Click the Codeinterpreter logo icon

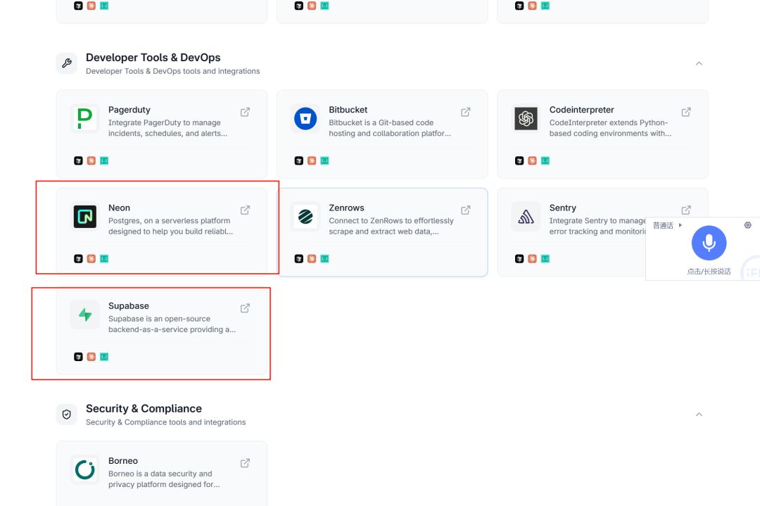pos(526,119)
